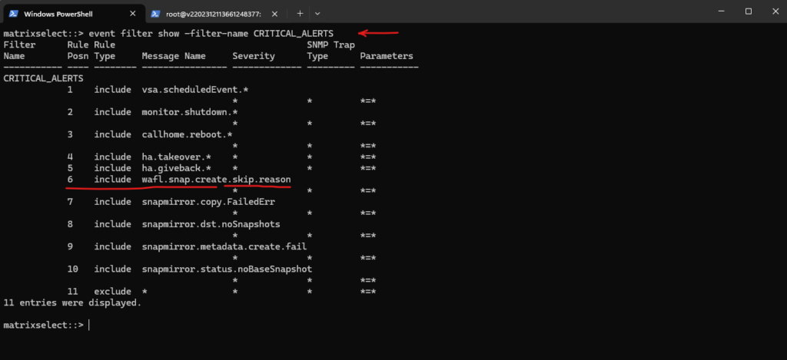Click snapmirror.copy.FailedErr message name
This screenshot has height=360, width=787.
coord(208,202)
